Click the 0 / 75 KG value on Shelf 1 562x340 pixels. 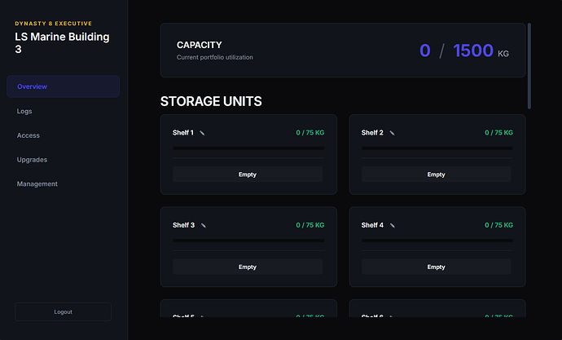click(310, 133)
